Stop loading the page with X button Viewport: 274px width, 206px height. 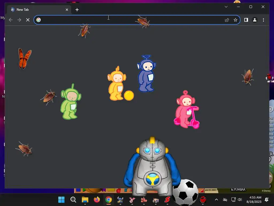coord(28,20)
